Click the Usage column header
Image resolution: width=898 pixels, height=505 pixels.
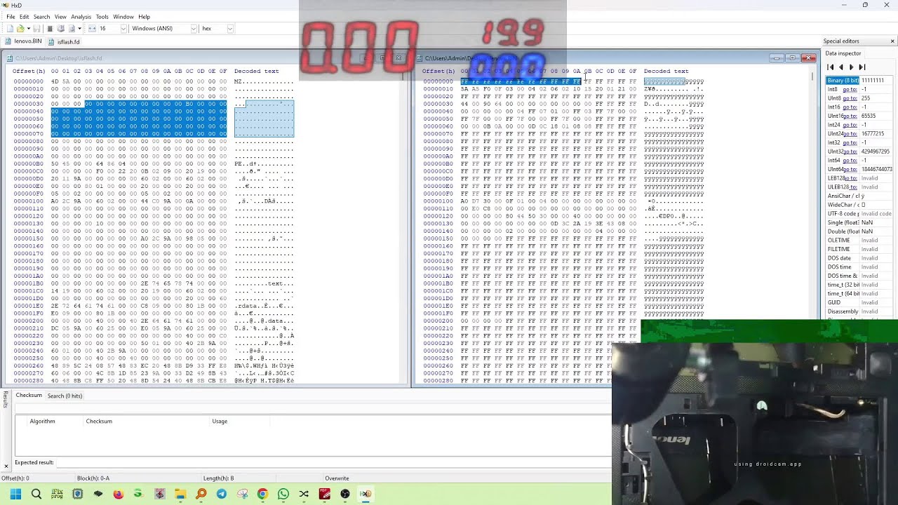coord(220,422)
